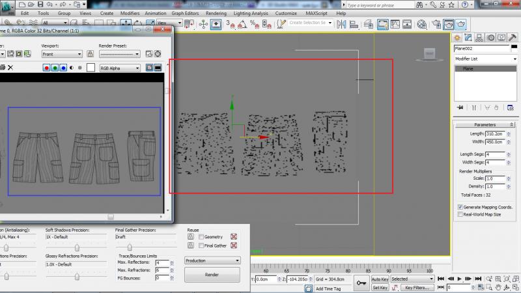Toggle the Generate Mapping Coords checkbox

pos(460,206)
